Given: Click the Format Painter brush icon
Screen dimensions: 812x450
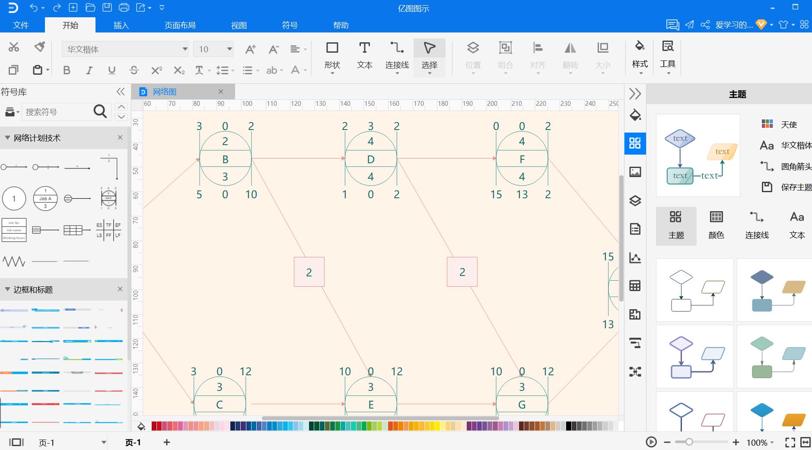Looking at the screenshot, I should click(40, 47).
